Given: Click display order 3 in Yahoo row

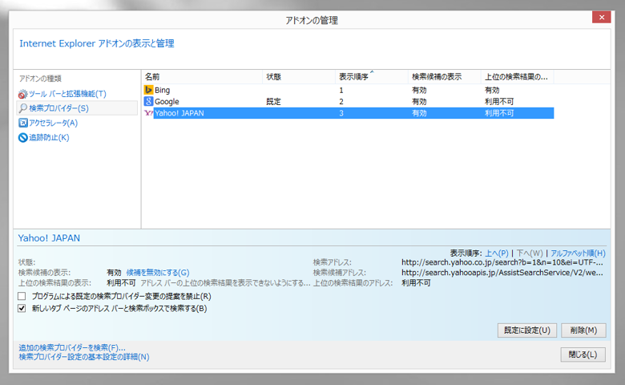Looking at the screenshot, I should tap(341, 113).
